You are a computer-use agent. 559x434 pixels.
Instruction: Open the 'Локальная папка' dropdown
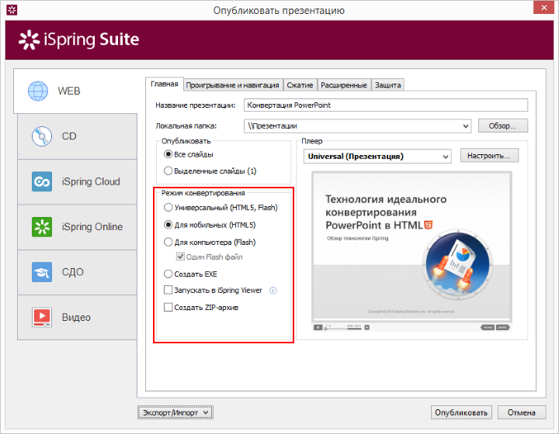click(x=465, y=126)
